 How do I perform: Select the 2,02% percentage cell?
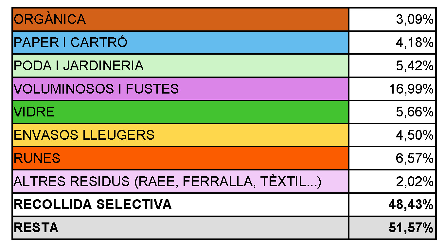coord(392,182)
